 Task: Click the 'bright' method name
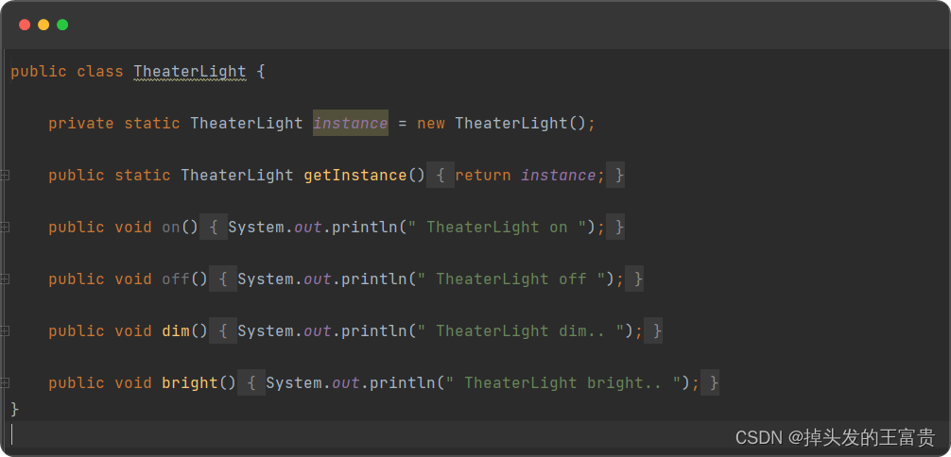click(x=190, y=383)
